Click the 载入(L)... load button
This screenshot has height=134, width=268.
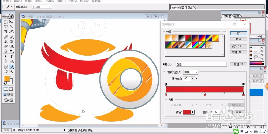239,46
